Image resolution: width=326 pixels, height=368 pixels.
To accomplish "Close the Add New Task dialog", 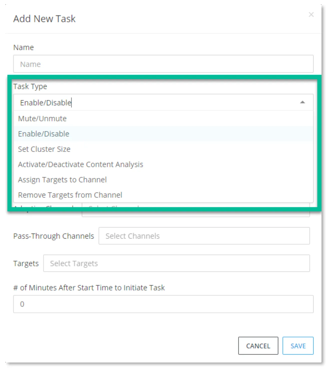I will pyautogui.click(x=311, y=15).
